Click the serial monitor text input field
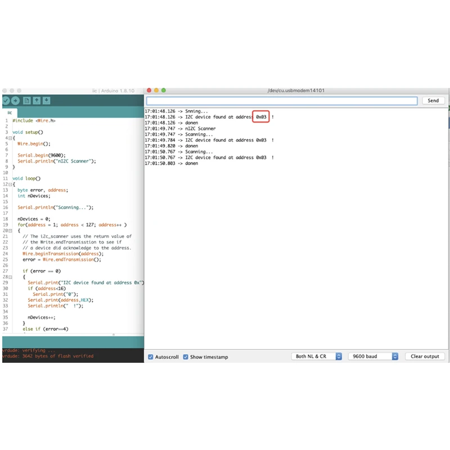Screen dimensions: 450x450 pyautogui.click(x=282, y=101)
